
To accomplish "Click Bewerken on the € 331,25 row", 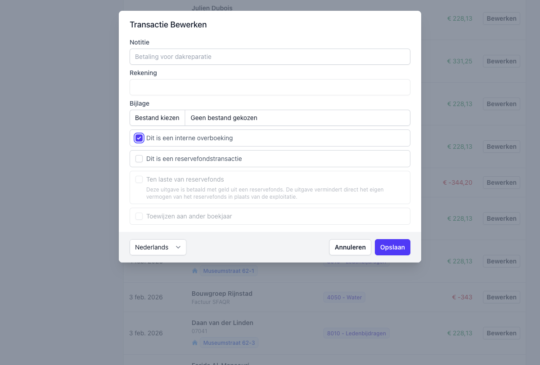I will [x=501, y=61].
